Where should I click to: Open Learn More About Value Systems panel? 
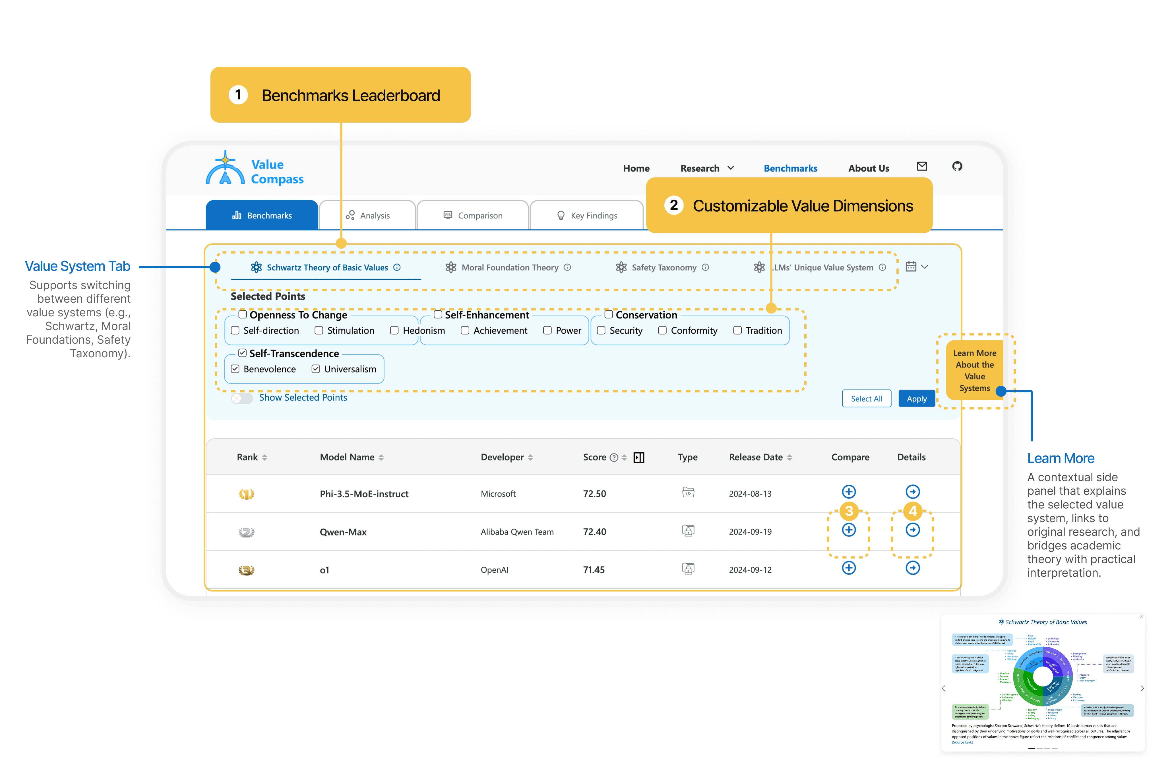(x=974, y=371)
